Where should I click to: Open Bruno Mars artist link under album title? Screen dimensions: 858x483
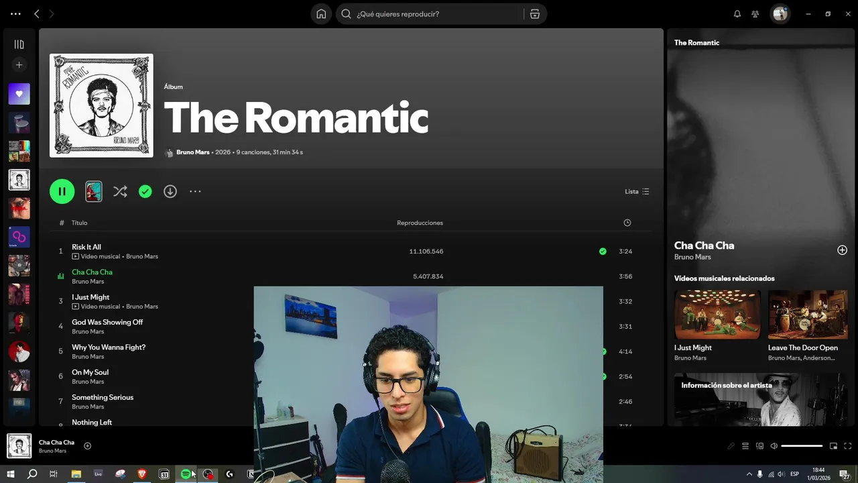click(x=193, y=152)
